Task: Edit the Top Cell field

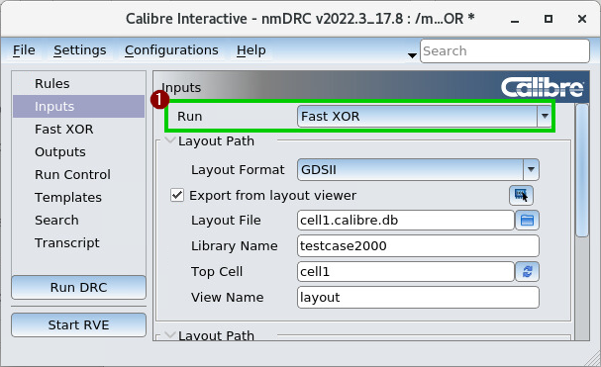Action: tap(406, 272)
